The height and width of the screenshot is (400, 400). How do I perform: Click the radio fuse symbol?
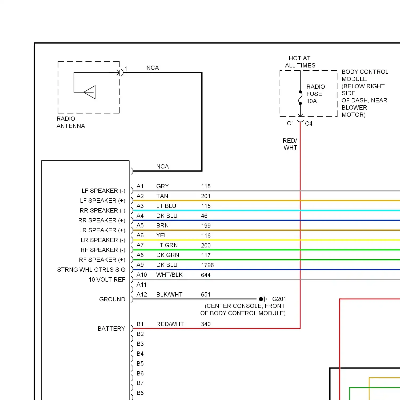pyautogui.click(x=300, y=97)
